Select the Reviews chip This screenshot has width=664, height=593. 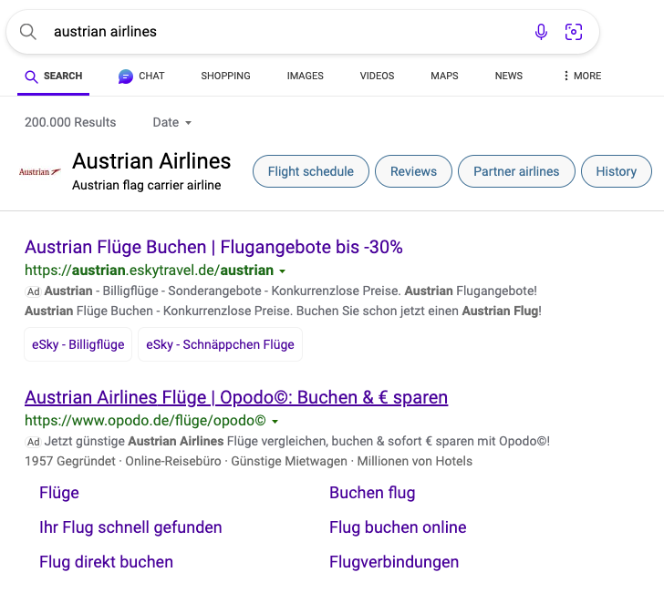tap(413, 171)
